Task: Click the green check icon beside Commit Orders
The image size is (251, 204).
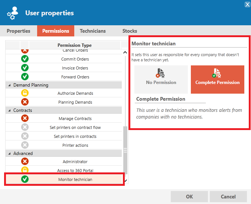Action: tap(25, 59)
